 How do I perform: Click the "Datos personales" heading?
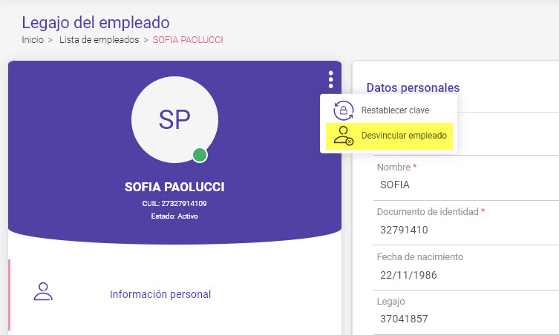(x=413, y=87)
